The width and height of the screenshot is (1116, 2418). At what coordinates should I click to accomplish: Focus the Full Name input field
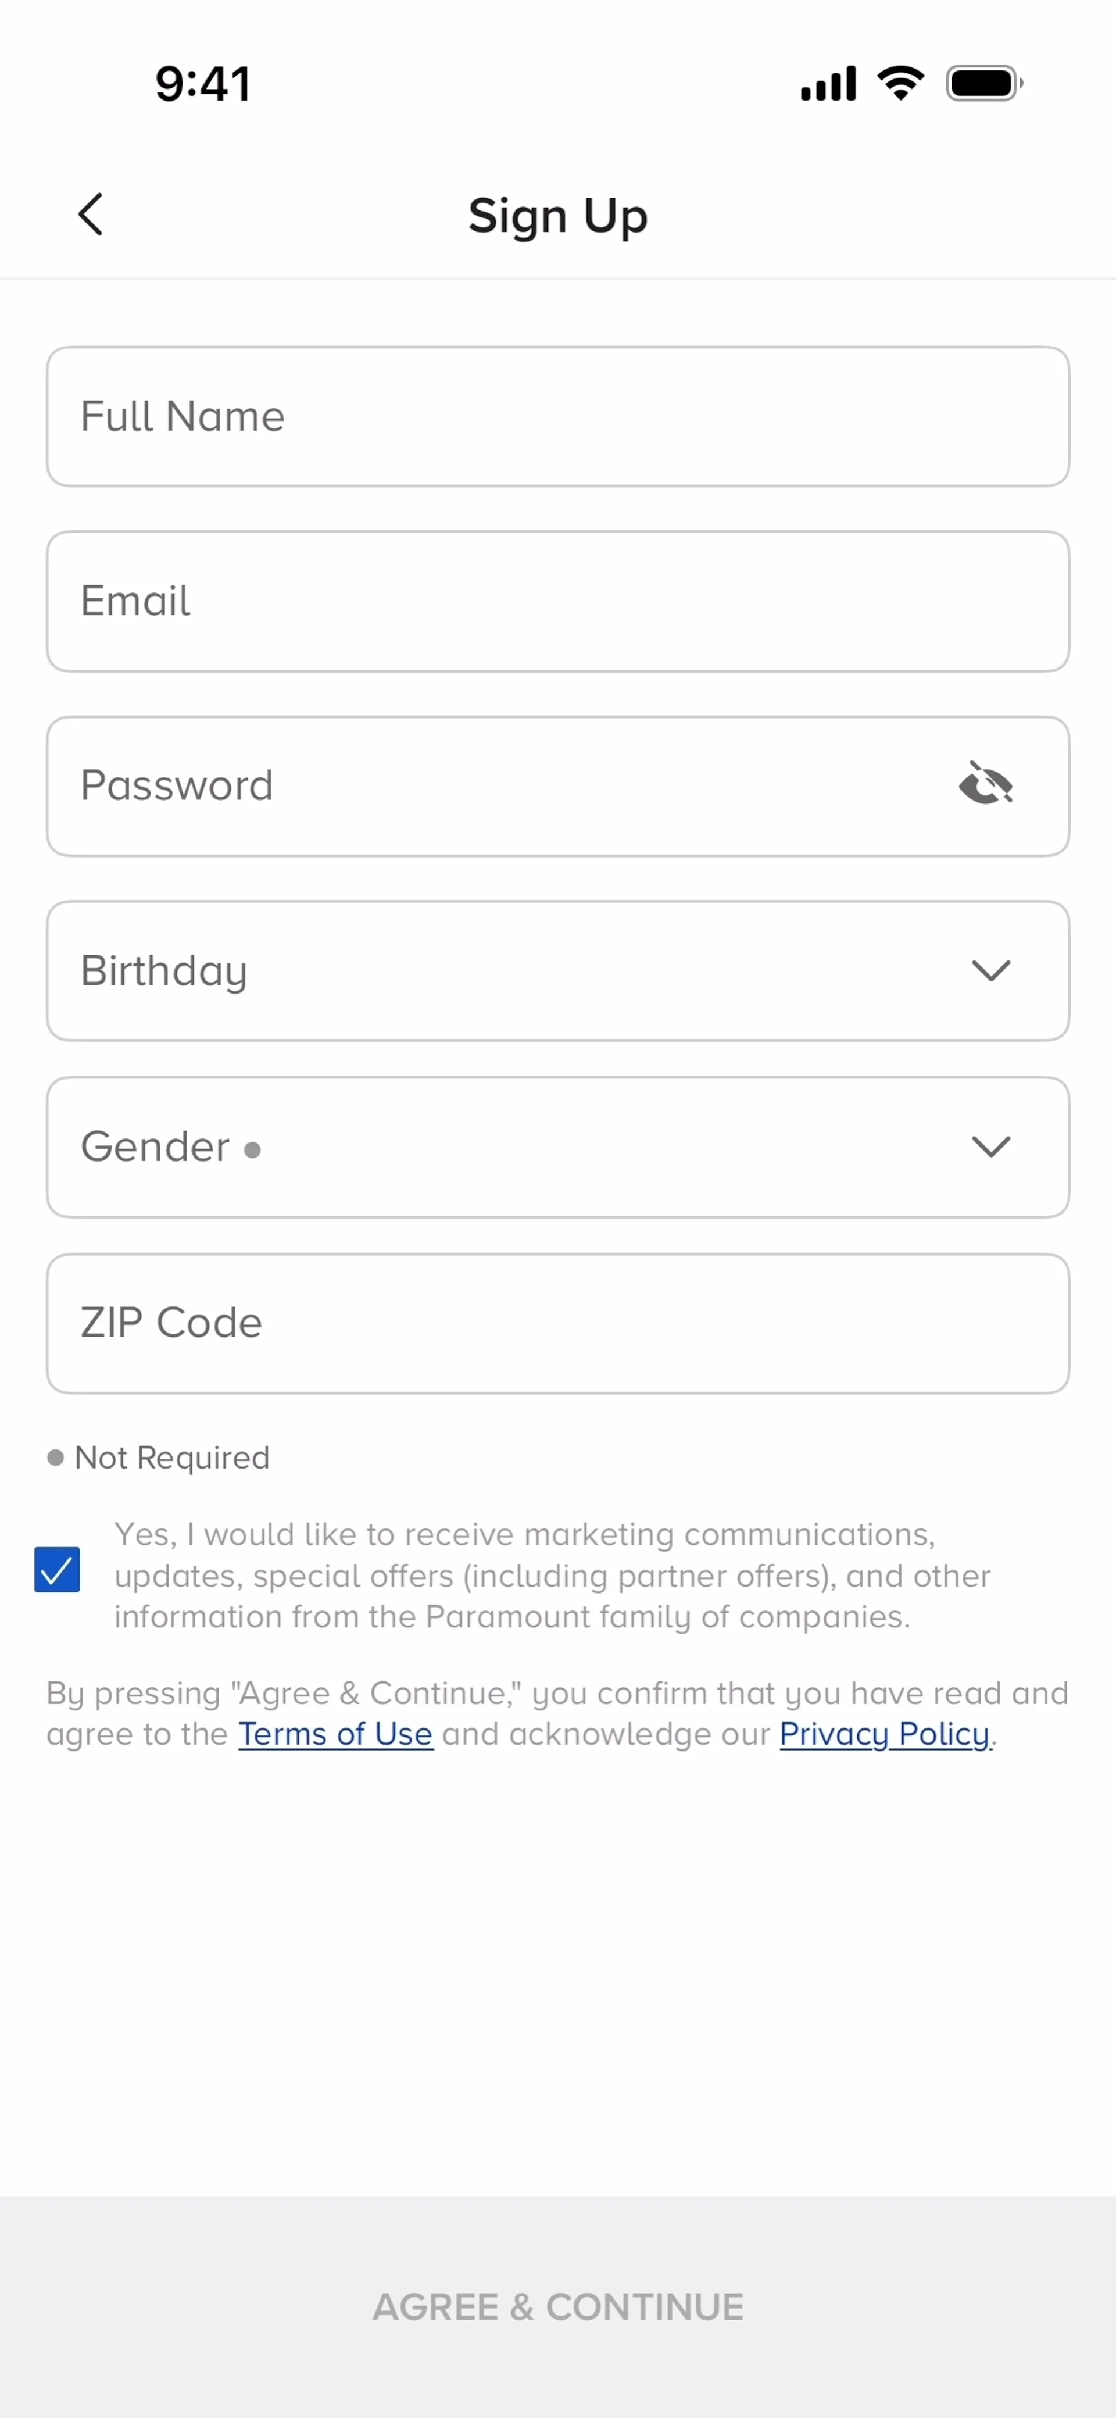[x=557, y=417]
